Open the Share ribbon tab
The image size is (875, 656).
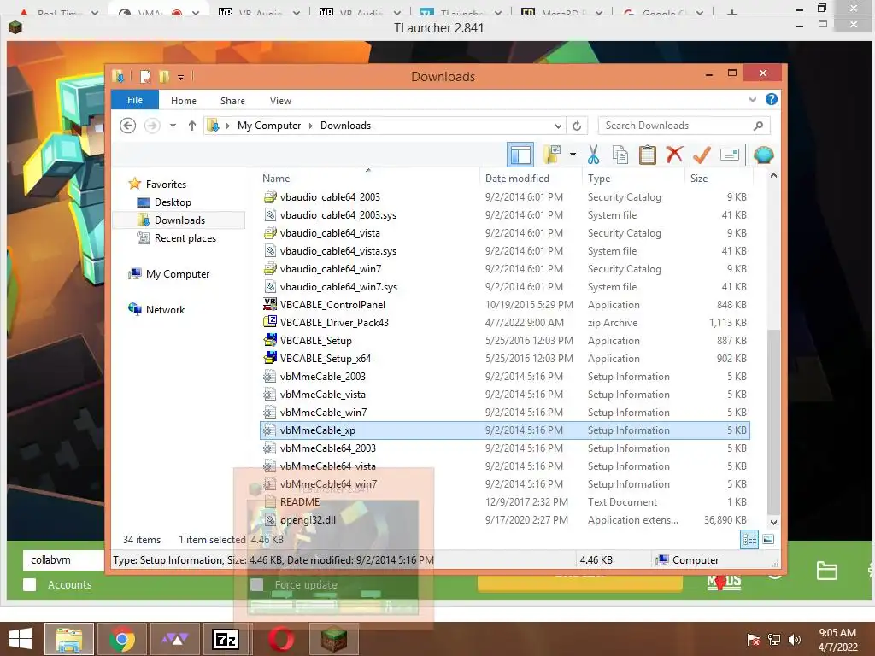(232, 101)
